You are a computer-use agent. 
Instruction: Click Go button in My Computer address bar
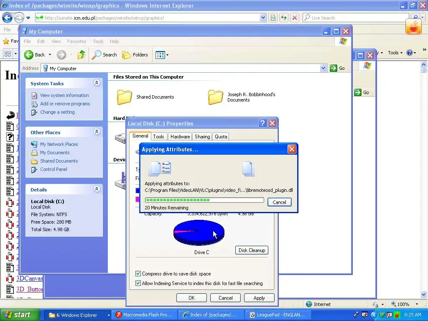tap(337, 68)
